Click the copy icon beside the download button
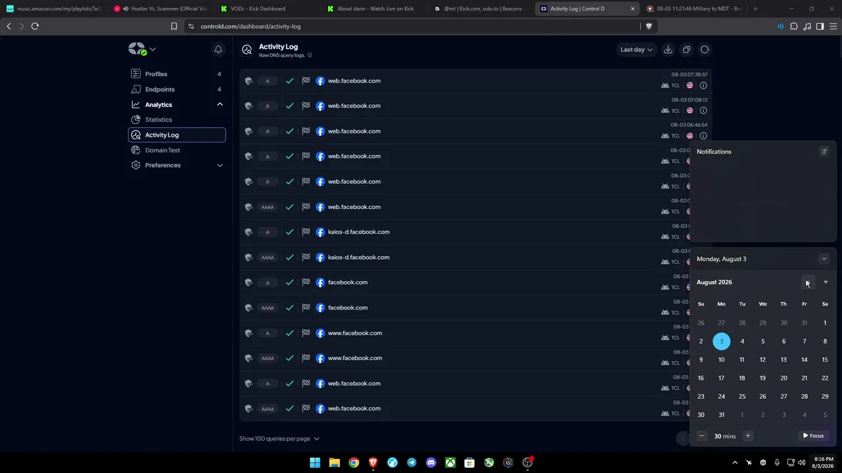Screen dimensions: 842x473 tap(686, 49)
